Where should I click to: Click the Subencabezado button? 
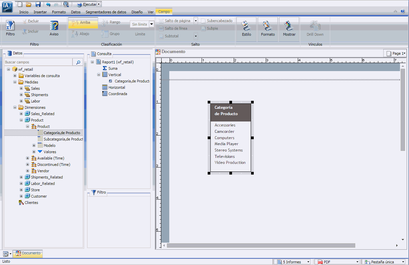tap(217, 21)
